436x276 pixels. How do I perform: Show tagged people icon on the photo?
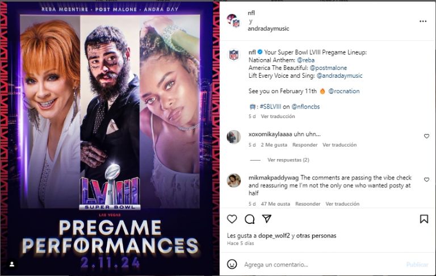pyautogui.click(x=12, y=264)
